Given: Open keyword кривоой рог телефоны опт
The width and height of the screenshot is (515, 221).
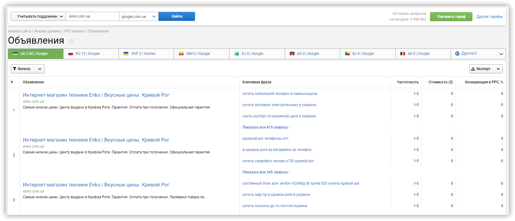Looking at the screenshot, I should (266, 139).
